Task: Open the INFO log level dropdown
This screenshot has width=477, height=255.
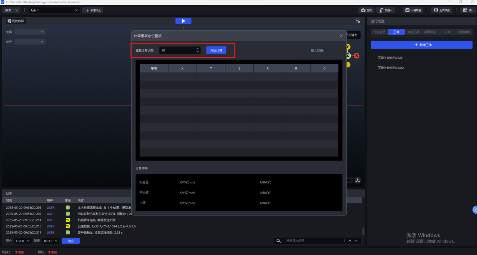Action: (51, 241)
